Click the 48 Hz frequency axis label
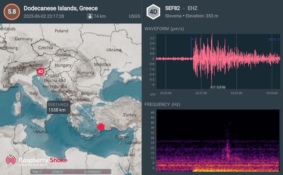 152,113
